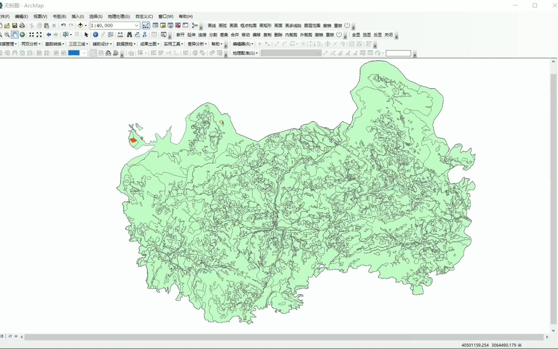Click the Add Data plus icon
The height and width of the screenshot is (349, 558).
click(80, 25)
